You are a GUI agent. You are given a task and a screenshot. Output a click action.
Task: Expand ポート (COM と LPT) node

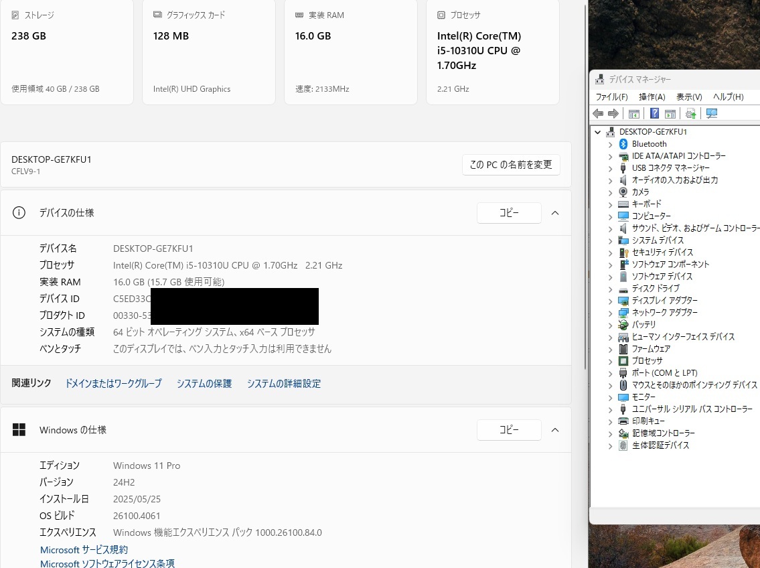[610, 373]
